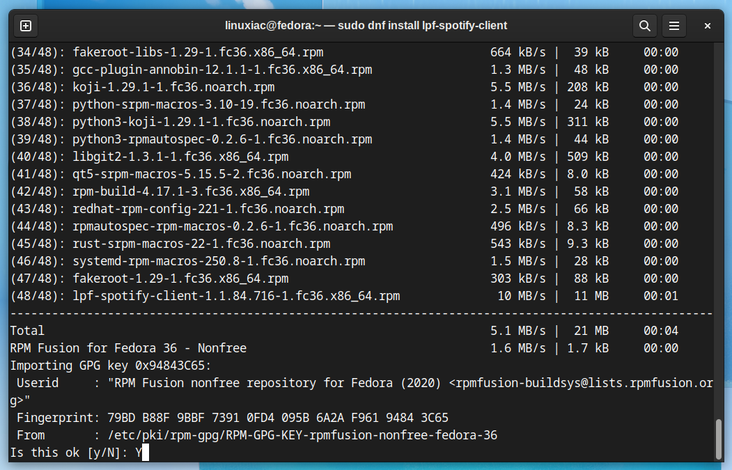The image size is (732, 470).
Task: Click the window title text
Action: coord(366,26)
